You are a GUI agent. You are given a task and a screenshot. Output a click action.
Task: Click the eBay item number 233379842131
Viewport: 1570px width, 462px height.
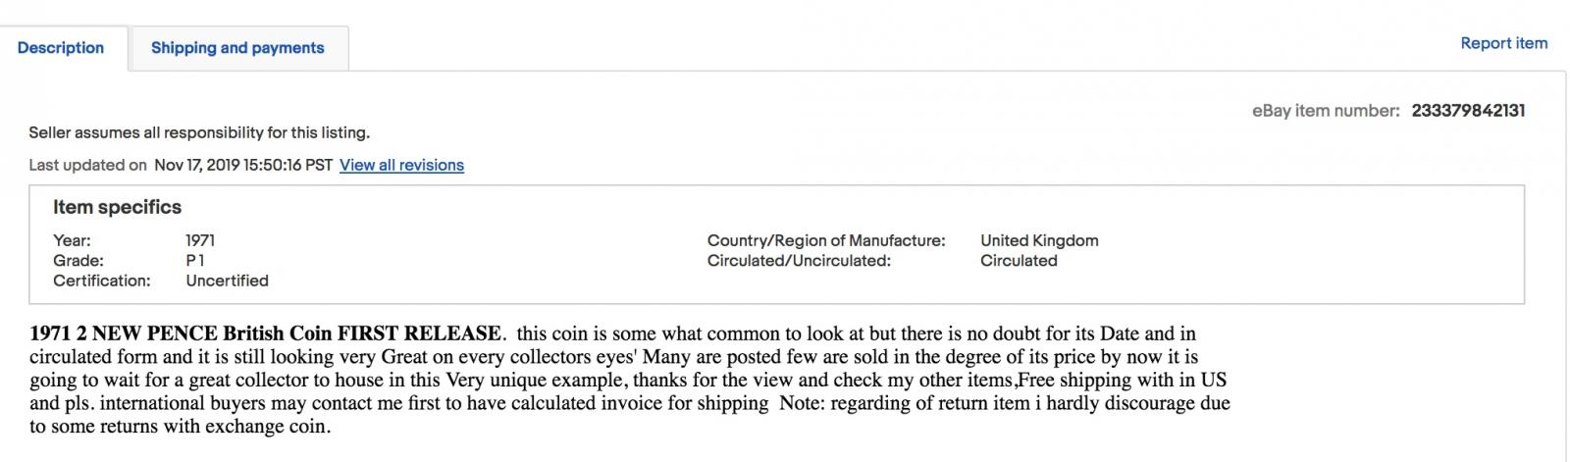point(1468,111)
